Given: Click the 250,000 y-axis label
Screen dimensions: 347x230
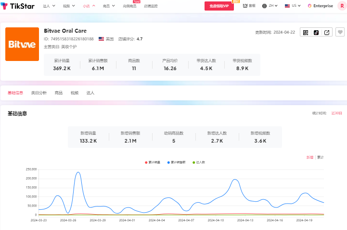Looking at the screenshot, I should point(31,169).
